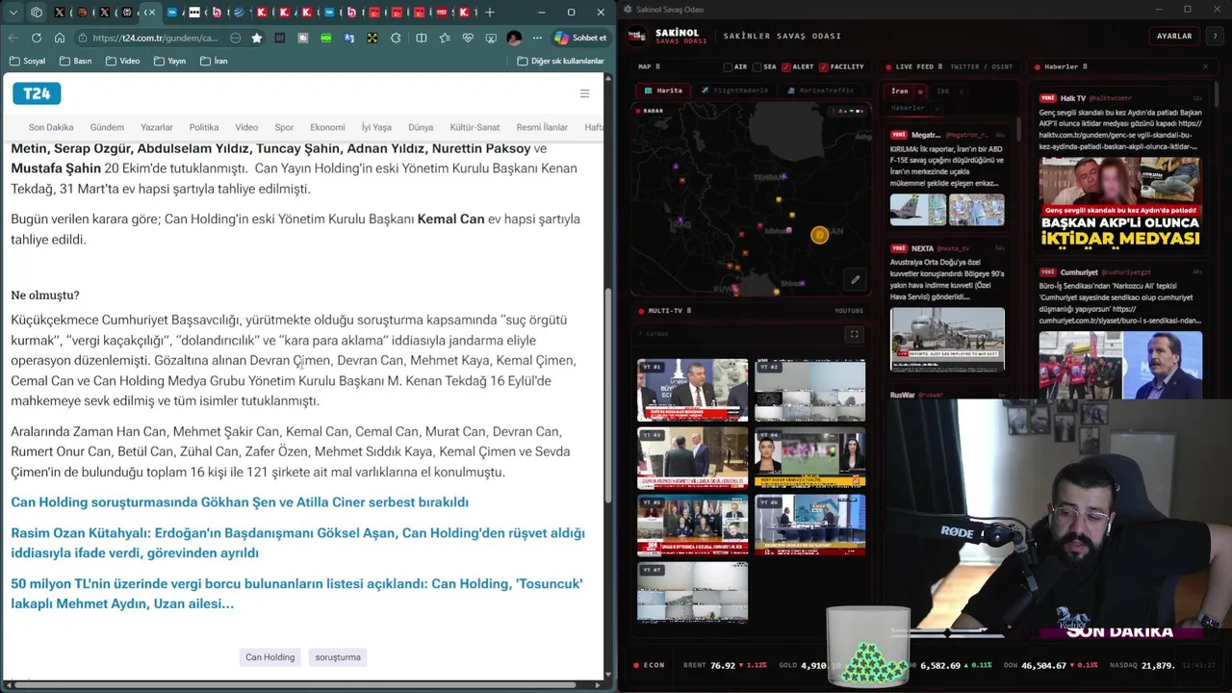Select the YT #2 video thumbnail
This screenshot has height=693, width=1232.
(x=809, y=390)
